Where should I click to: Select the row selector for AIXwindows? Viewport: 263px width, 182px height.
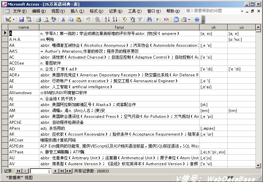coord(5,92)
